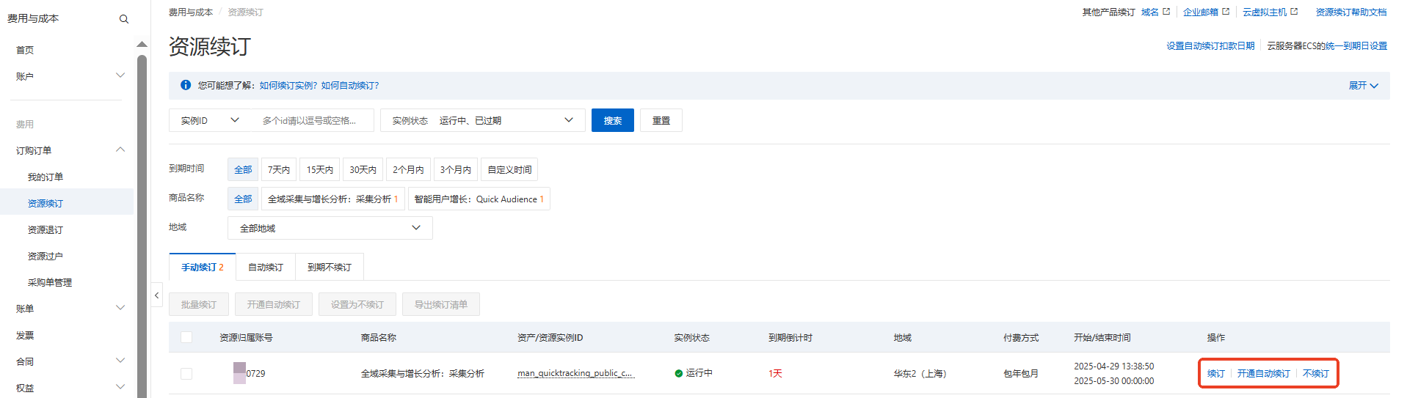Select 全部 under 商品名称 filter
The image size is (1407, 398).
tap(243, 199)
